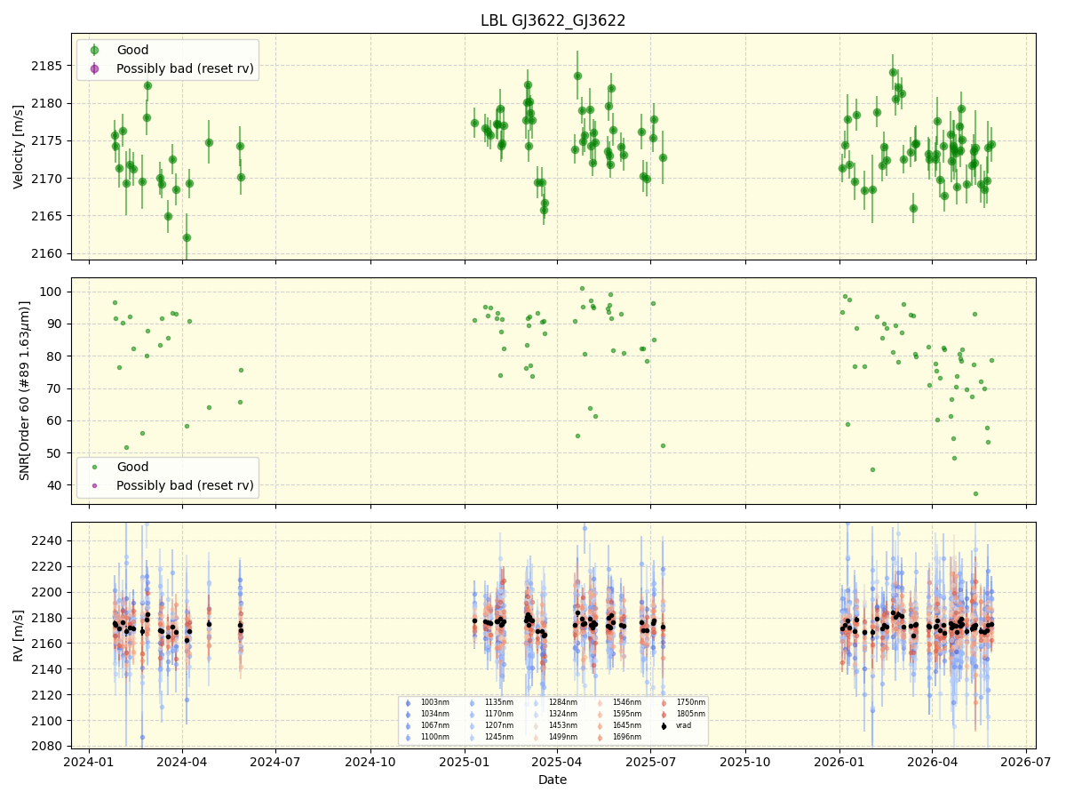Click the 1546nm legend entry
The width and height of the screenshot is (1066, 800).
[626, 702]
